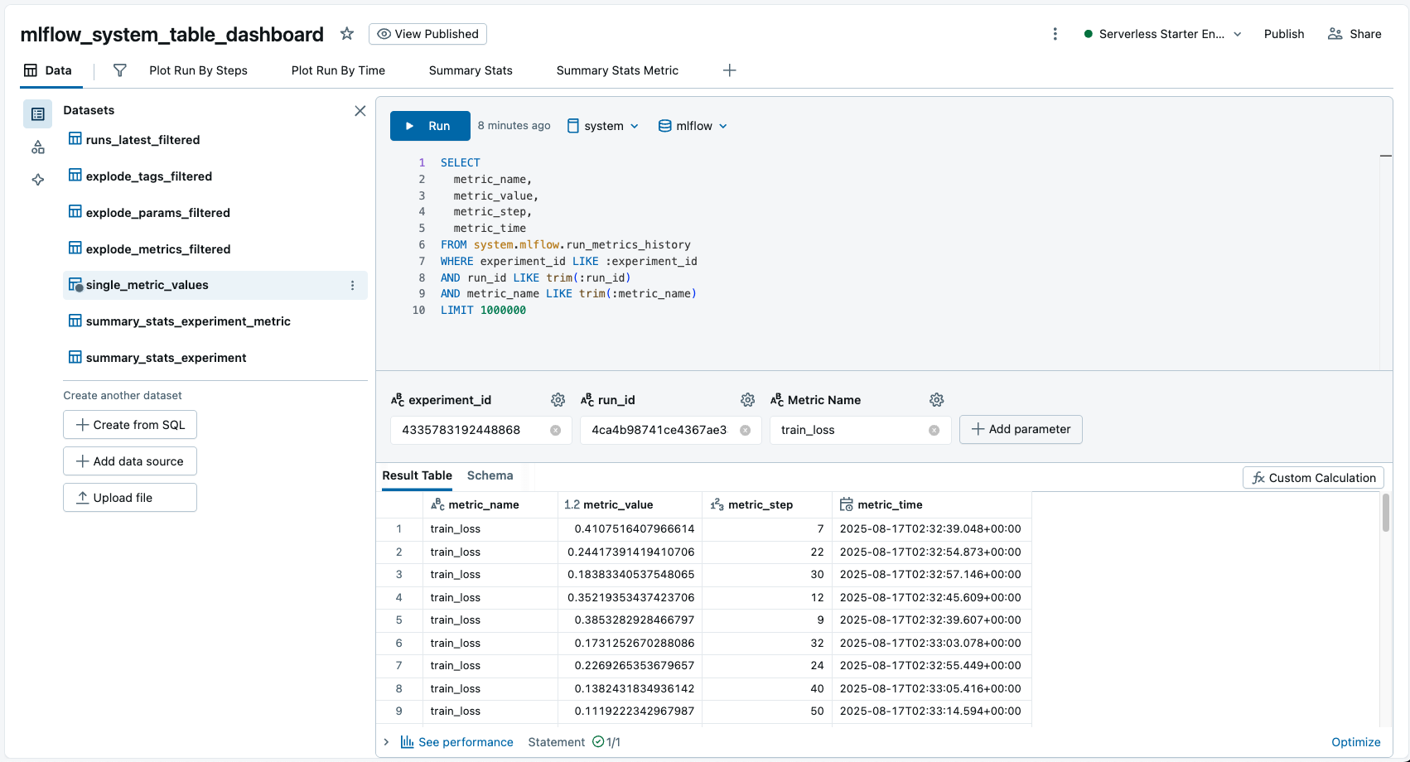Viewport: 1410px width, 762px height.
Task: Switch to the Schema tab in results
Action: pyautogui.click(x=490, y=475)
